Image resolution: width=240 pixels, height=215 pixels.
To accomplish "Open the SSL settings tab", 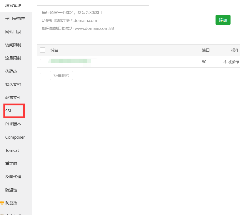I will point(9,111).
